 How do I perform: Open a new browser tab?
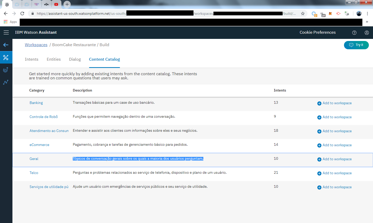(67, 4)
